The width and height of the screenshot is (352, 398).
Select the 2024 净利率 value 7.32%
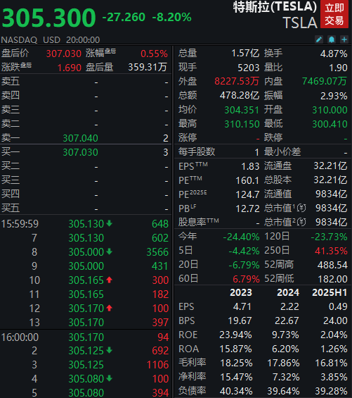(x=286, y=377)
